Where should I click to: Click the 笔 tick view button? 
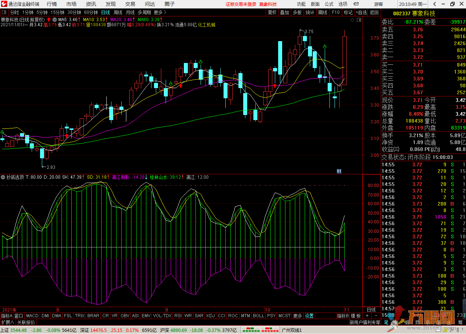(386, 322)
